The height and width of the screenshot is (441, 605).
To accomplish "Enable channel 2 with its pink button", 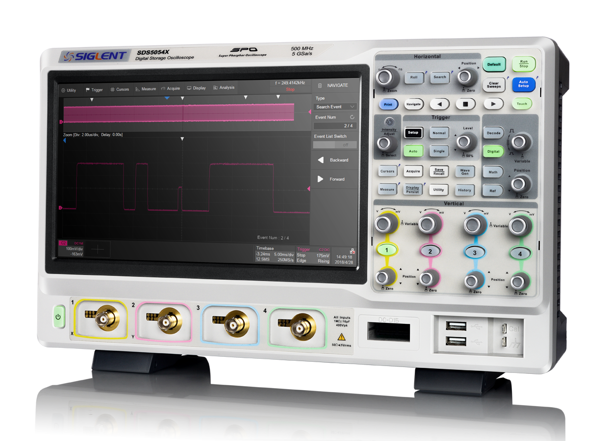I will click(x=430, y=251).
